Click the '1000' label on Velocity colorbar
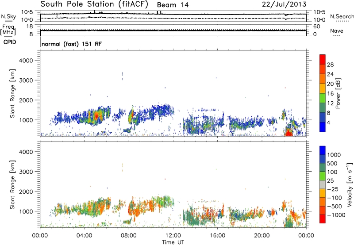 (334, 155)
